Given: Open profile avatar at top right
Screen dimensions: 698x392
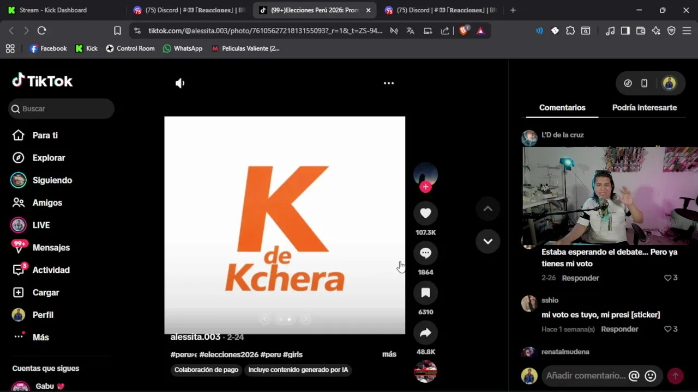Looking at the screenshot, I should (669, 83).
